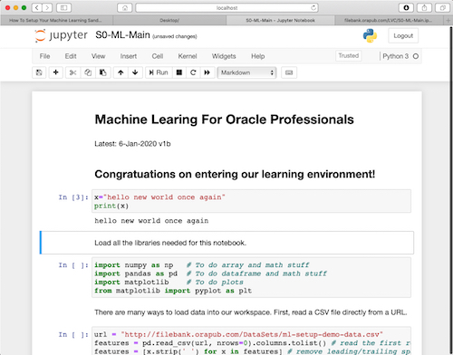Switch to How To Setup Machine Learning tab
This screenshot has height=355, width=453.
coord(56,20)
